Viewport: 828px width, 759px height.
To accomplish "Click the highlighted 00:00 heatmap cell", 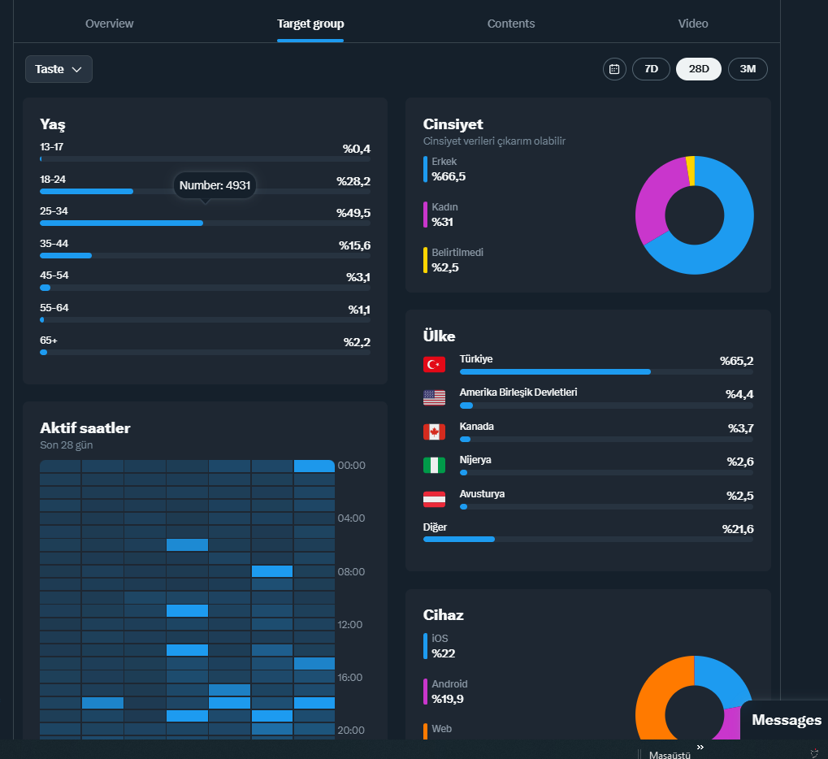I will [314, 466].
